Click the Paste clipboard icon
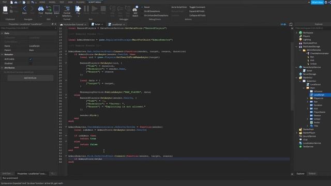This screenshot has width=331, height=186. click(5, 9)
